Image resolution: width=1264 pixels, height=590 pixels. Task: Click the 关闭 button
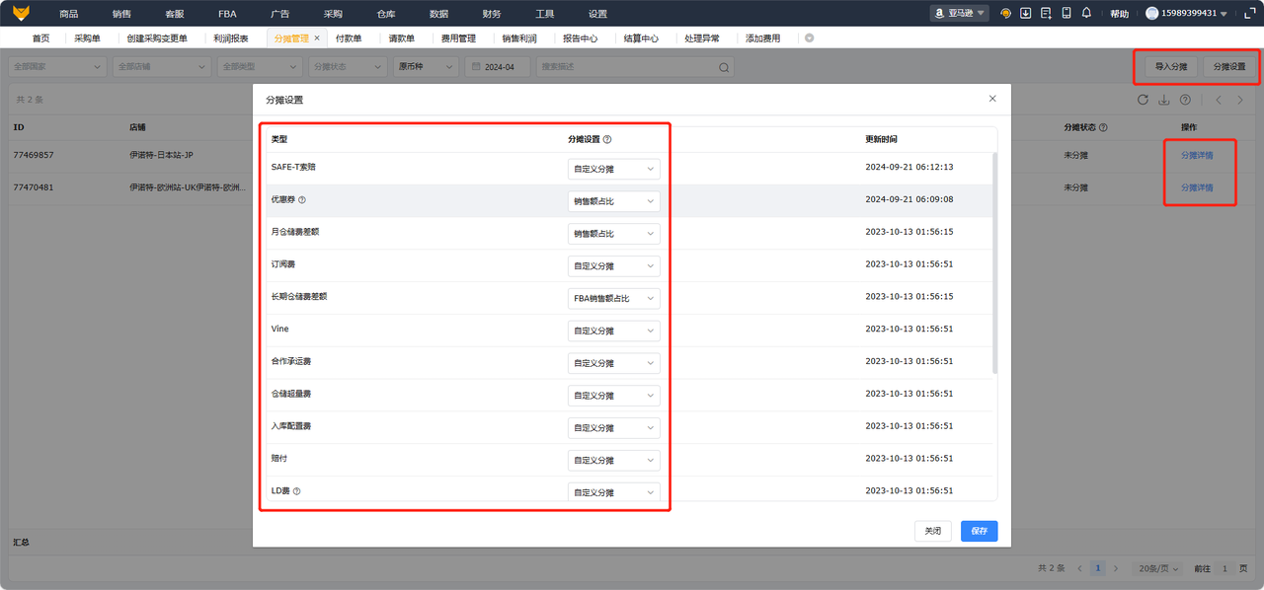click(933, 531)
